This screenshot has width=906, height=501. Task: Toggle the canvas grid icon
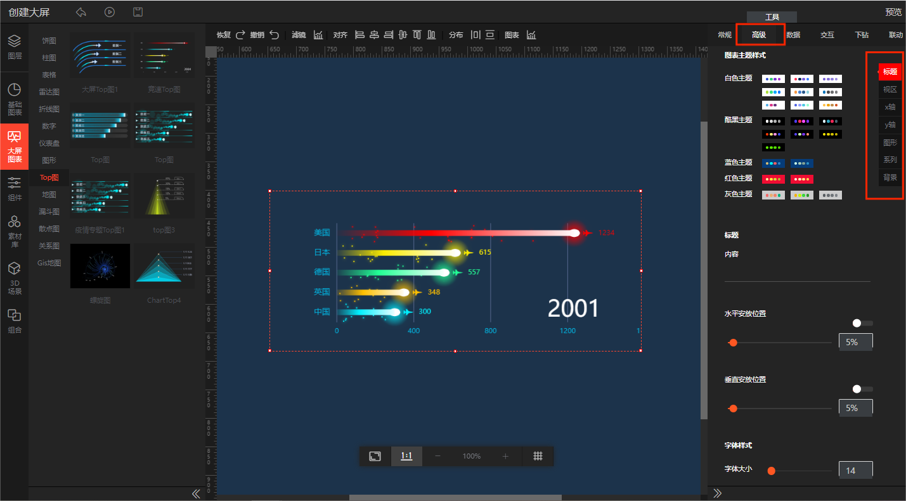pyautogui.click(x=538, y=456)
